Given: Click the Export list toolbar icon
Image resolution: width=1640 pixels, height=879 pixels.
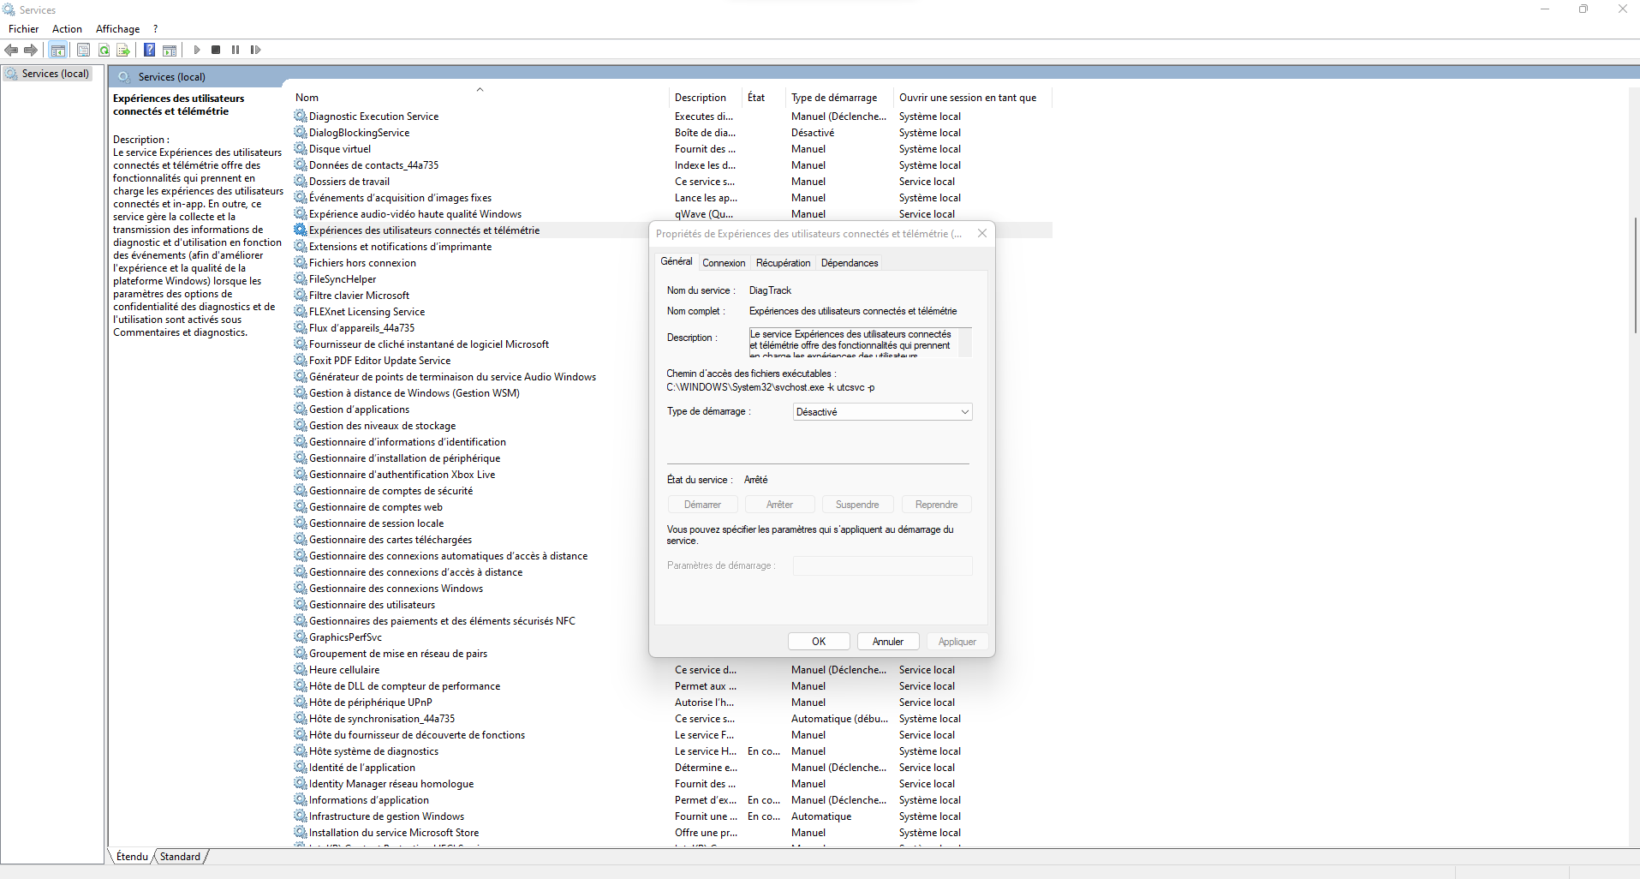Looking at the screenshot, I should click(x=123, y=50).
